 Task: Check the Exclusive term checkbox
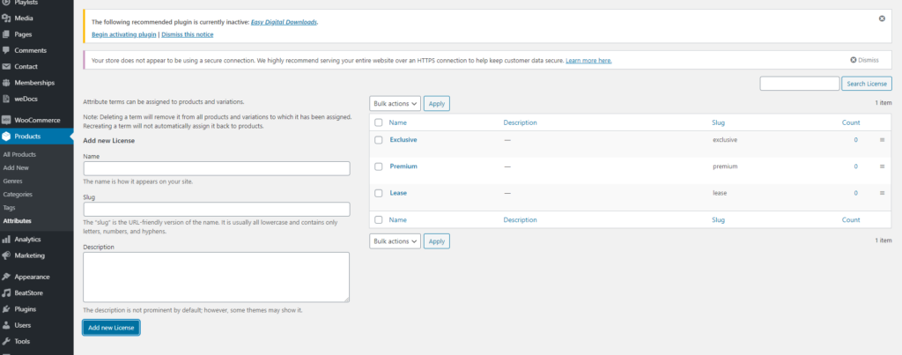point(379,140)
